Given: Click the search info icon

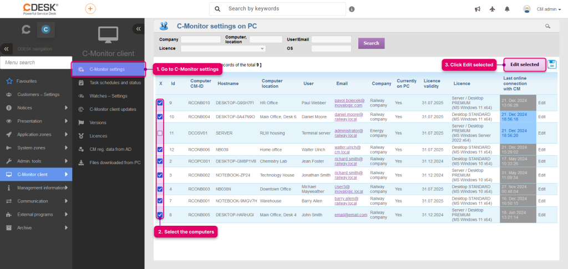Looking at the screenshot, I should 352,9.
